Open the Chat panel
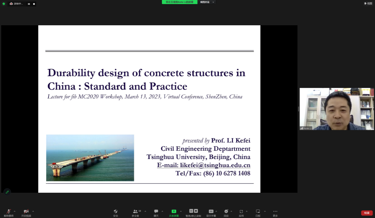The image size is (375, 218). tap(156, 212)
